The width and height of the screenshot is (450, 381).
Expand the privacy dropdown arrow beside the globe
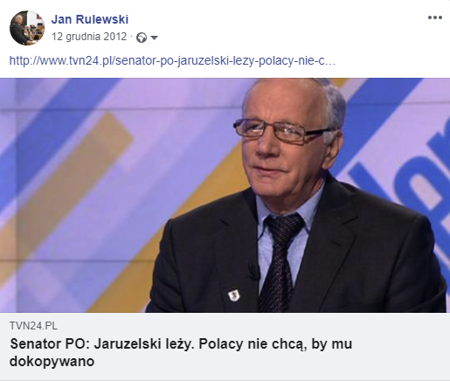tap(154, 38)
